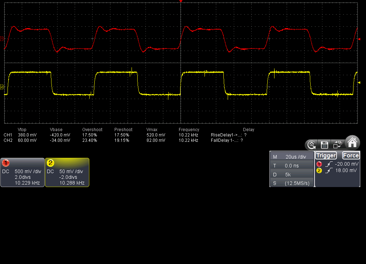Screen dimensions: 366x264
Task: Open the Trigger menu
Action: [326, 155]
